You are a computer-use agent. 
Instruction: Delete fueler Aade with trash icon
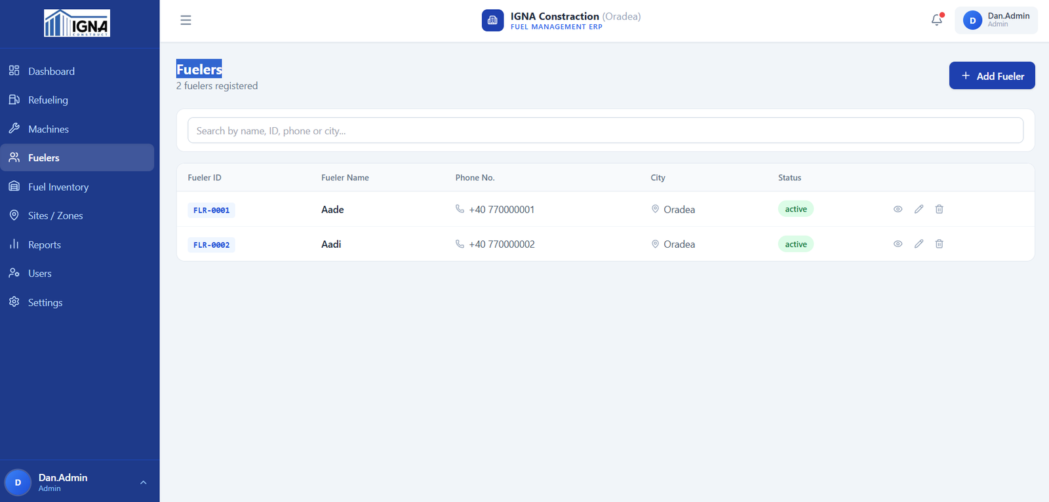(939, 209)
